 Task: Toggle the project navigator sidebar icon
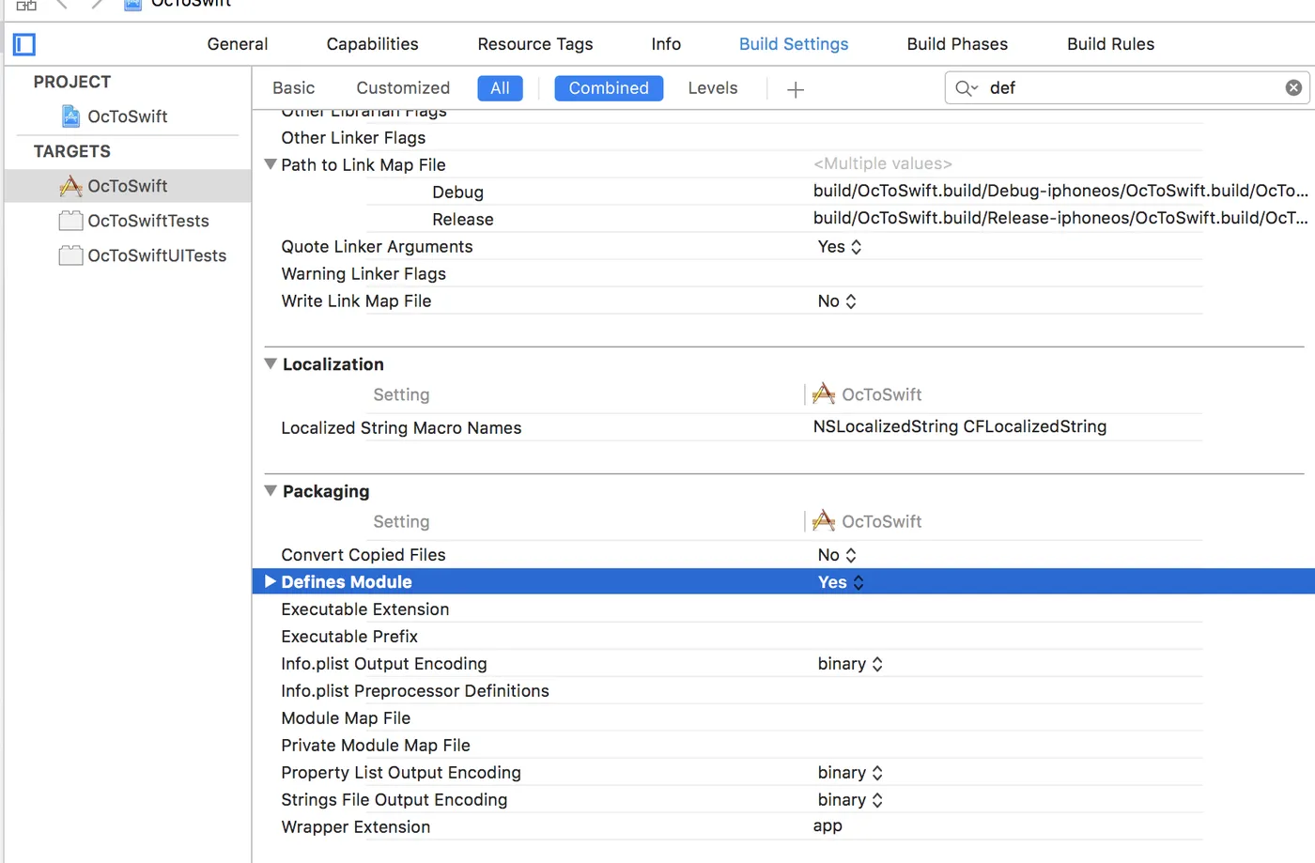(24, 44)
